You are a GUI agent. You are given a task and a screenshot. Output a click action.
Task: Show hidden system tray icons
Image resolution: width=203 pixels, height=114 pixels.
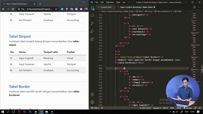click(x=170, y=112)
